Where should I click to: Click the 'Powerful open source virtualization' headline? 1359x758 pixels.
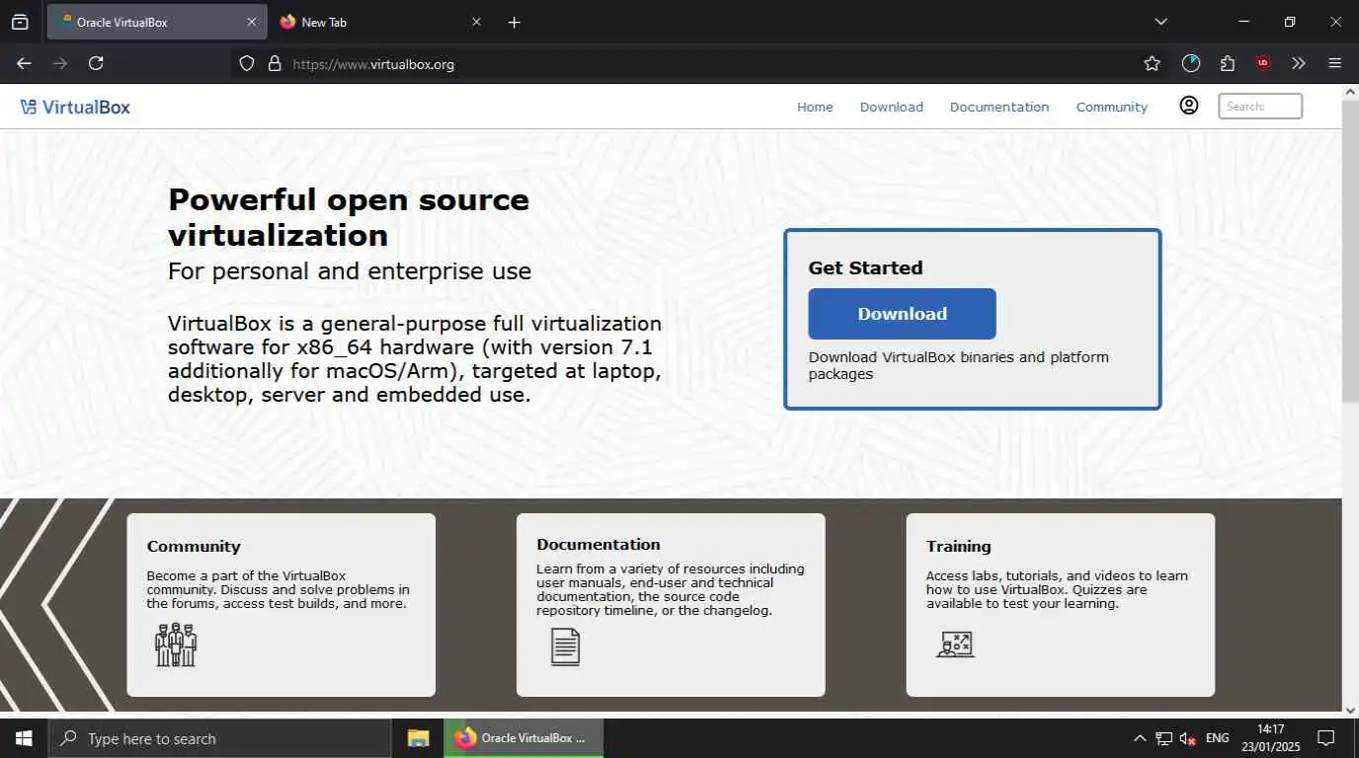(x=349, y=217)
